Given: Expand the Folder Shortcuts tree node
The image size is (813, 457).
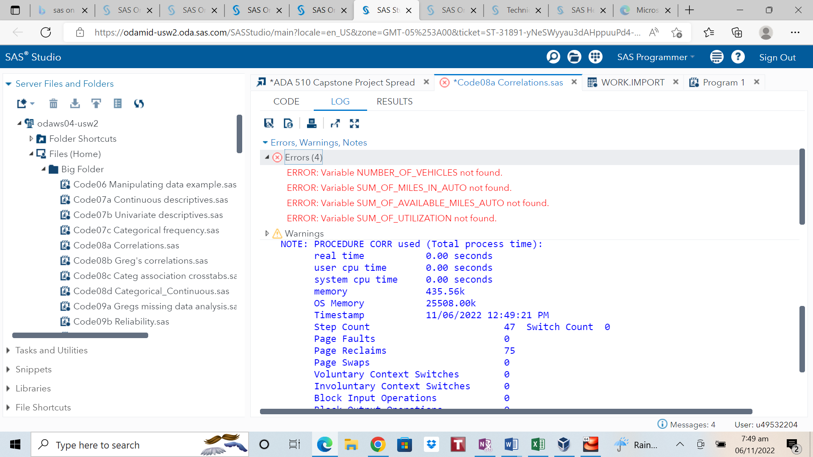Looking at the screenshot, I should point(31,138).
